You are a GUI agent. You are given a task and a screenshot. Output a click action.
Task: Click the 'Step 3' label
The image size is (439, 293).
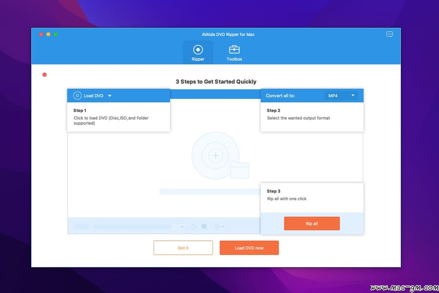(x=274, y=191)
